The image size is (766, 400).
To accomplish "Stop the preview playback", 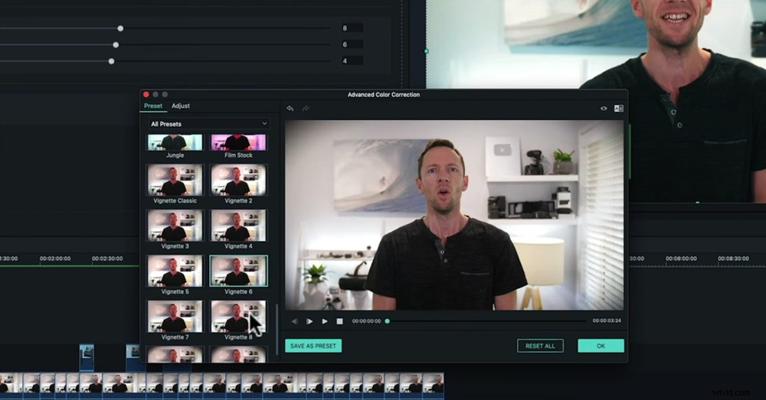I will tap(339, 321).
